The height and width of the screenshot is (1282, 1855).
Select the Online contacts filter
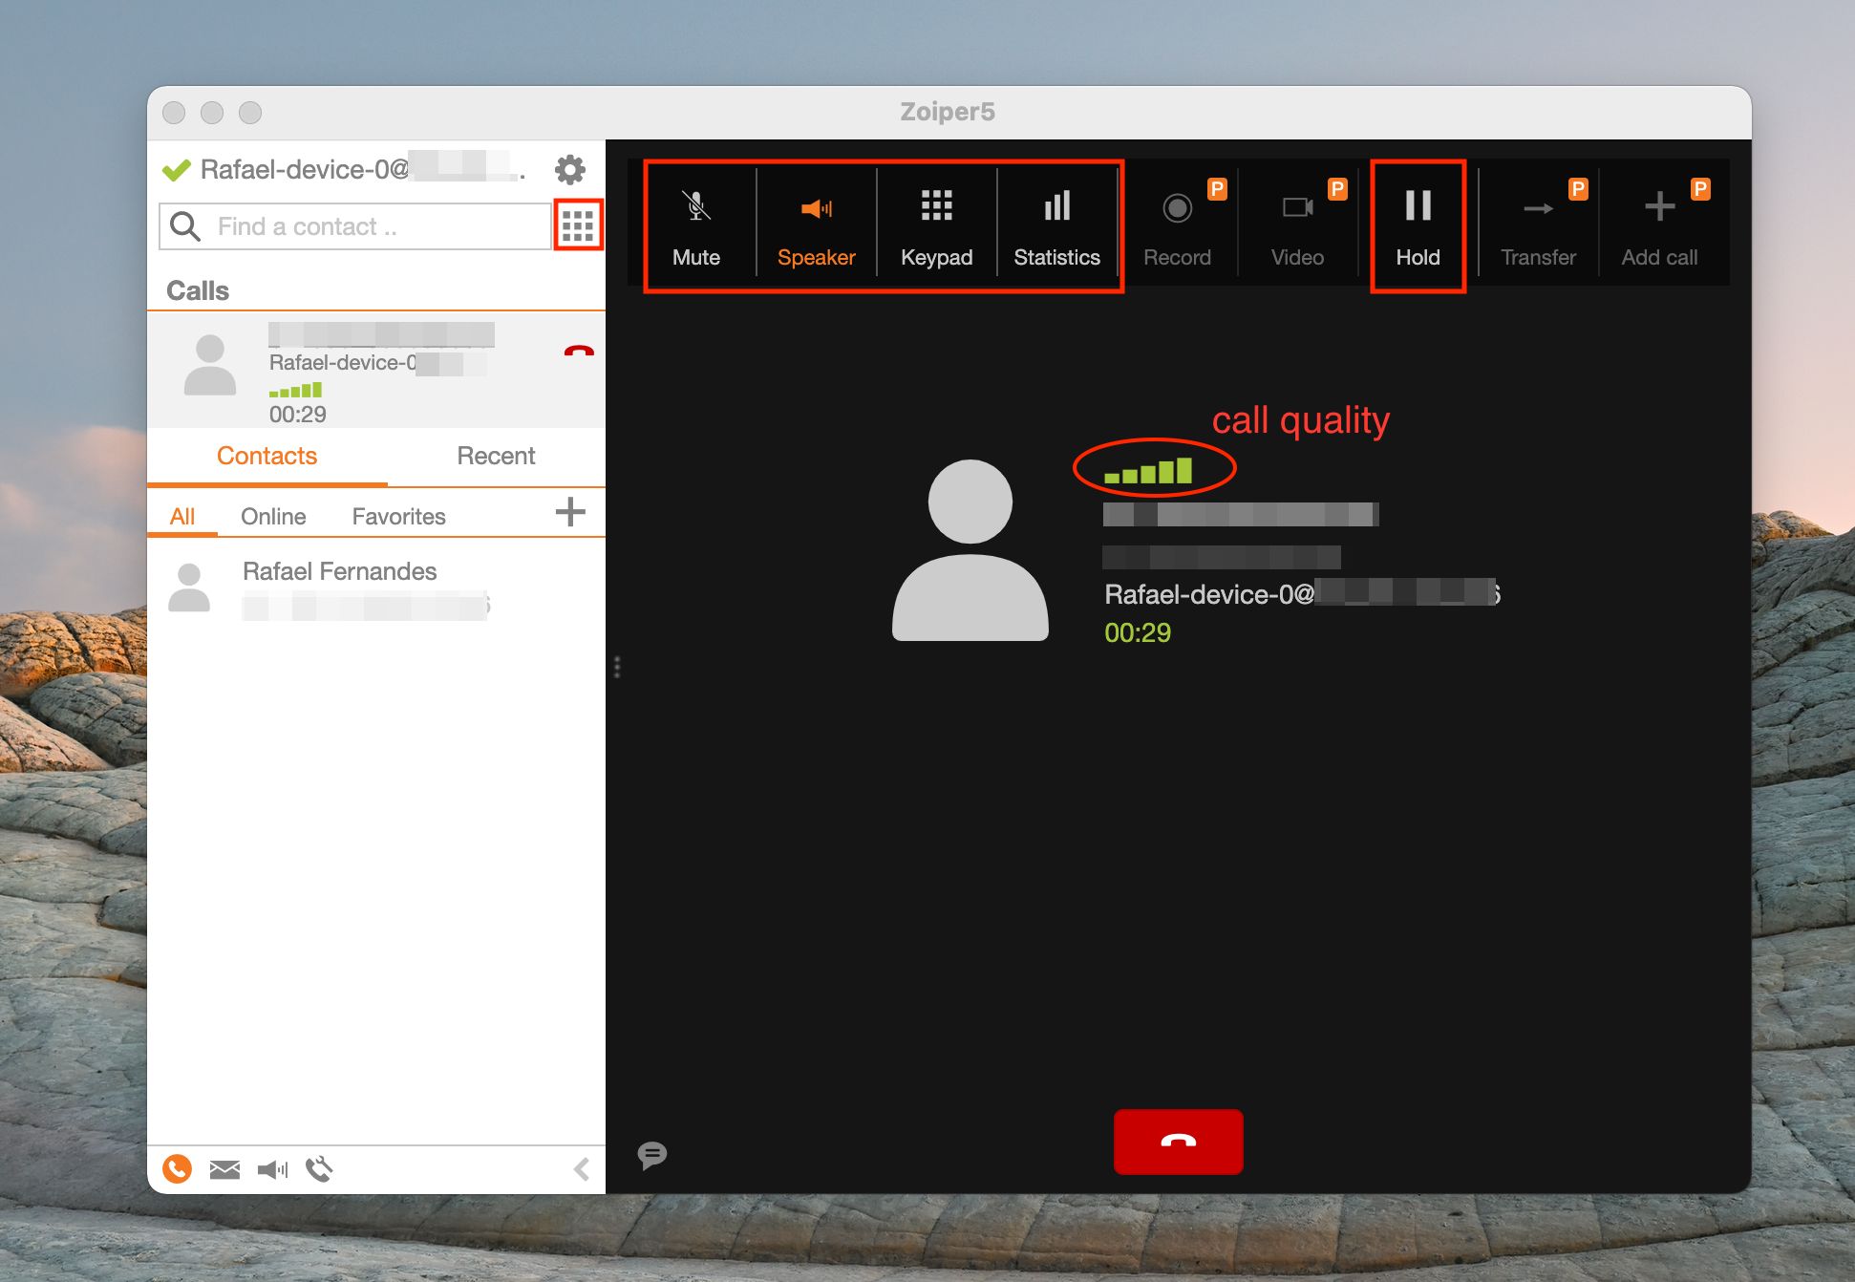tap(273, 516)
